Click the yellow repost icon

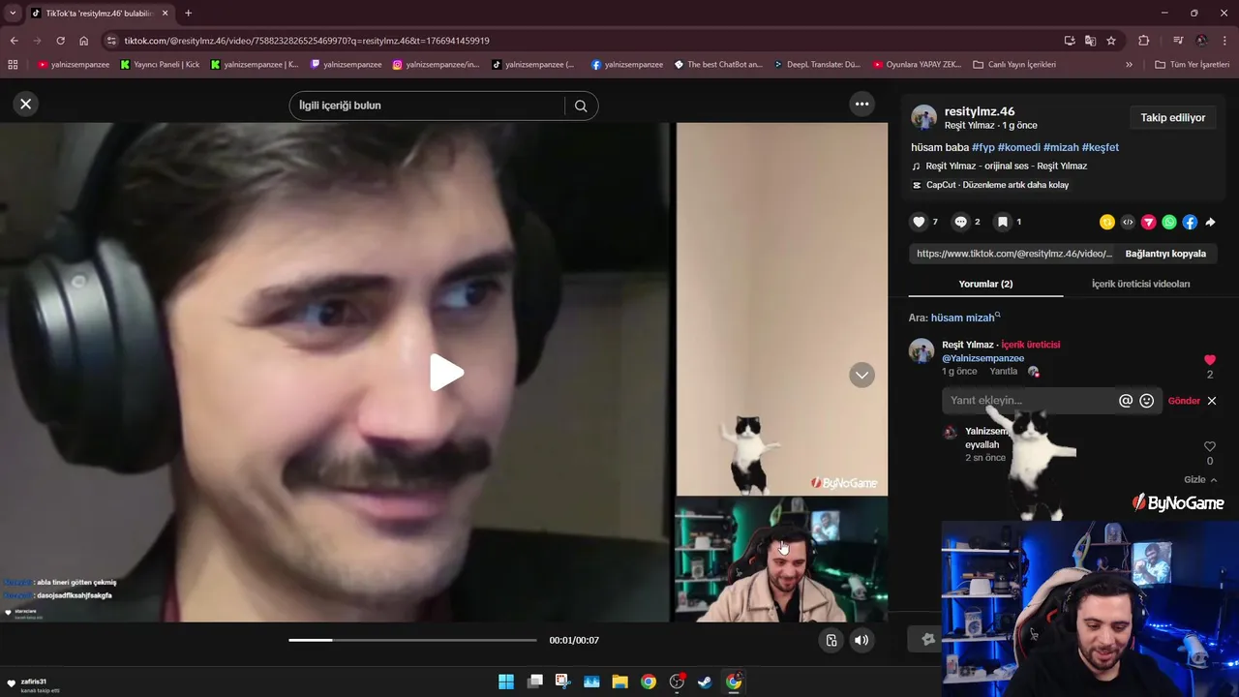click(1107, 222)
